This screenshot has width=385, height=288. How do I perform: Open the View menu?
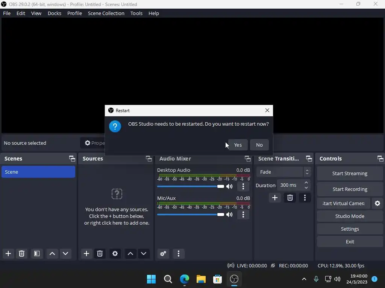[36, 13]
